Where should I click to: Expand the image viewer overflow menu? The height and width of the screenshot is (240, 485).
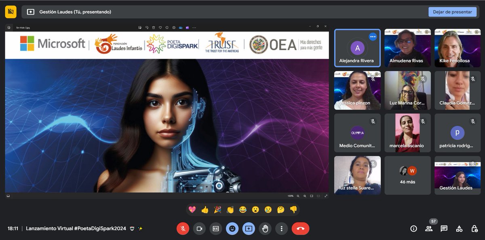[x=194, y=27]
